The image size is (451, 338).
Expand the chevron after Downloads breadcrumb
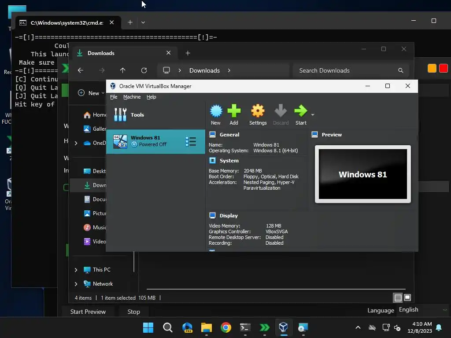(x=229, y=70)
